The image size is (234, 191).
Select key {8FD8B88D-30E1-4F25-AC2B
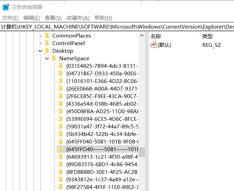[102, 172]
